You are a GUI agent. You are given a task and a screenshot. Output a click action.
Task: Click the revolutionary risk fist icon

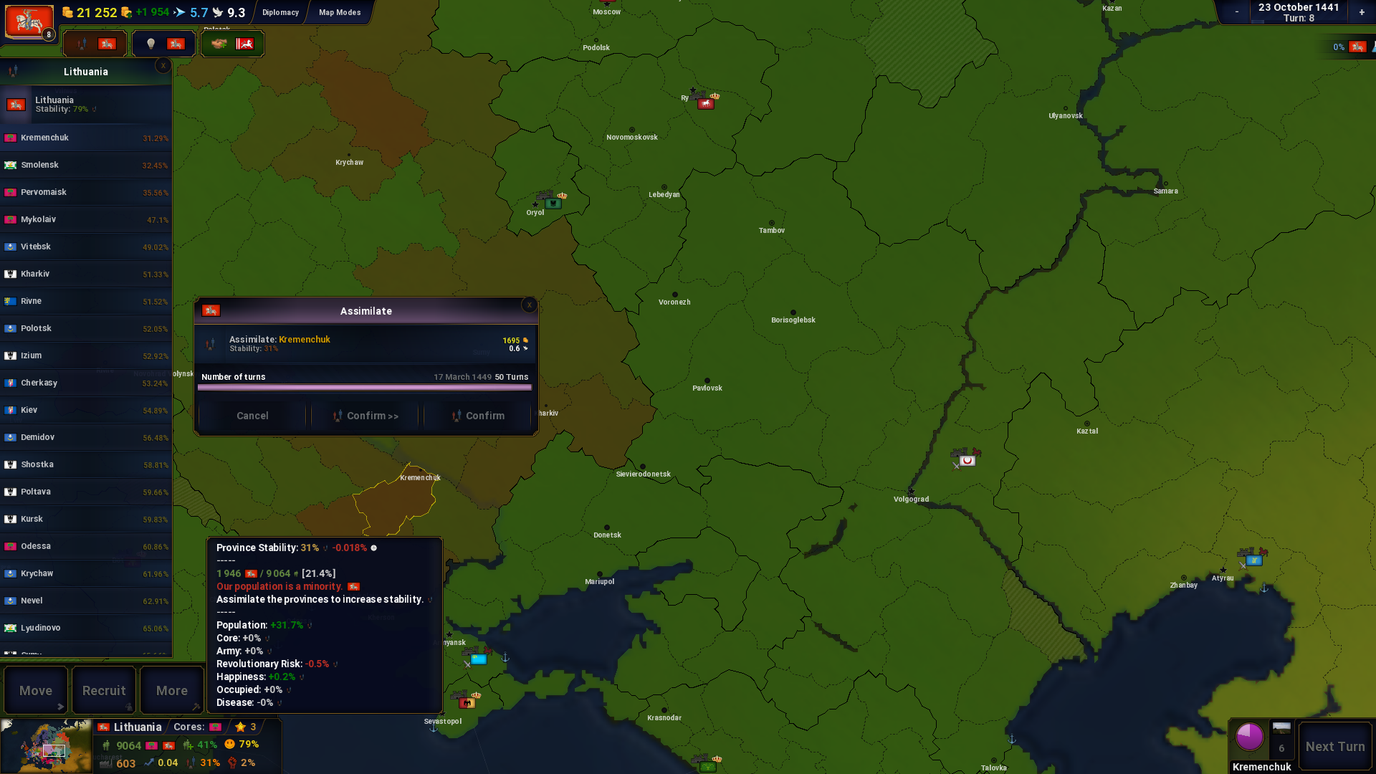click(232, 763)
